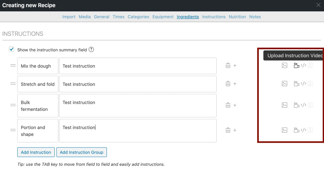Upload instruction video for Bulk fermentation
The width and height of the screenshot is (324, 185).
296,105
